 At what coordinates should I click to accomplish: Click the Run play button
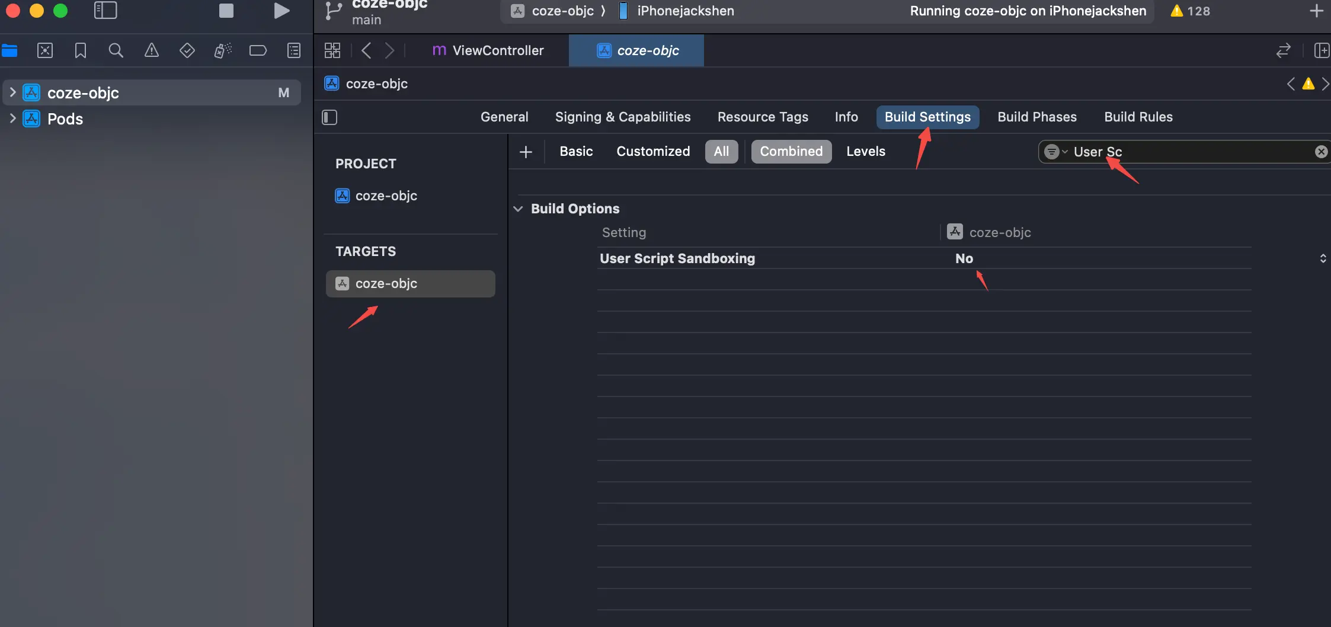click(281, 11)
